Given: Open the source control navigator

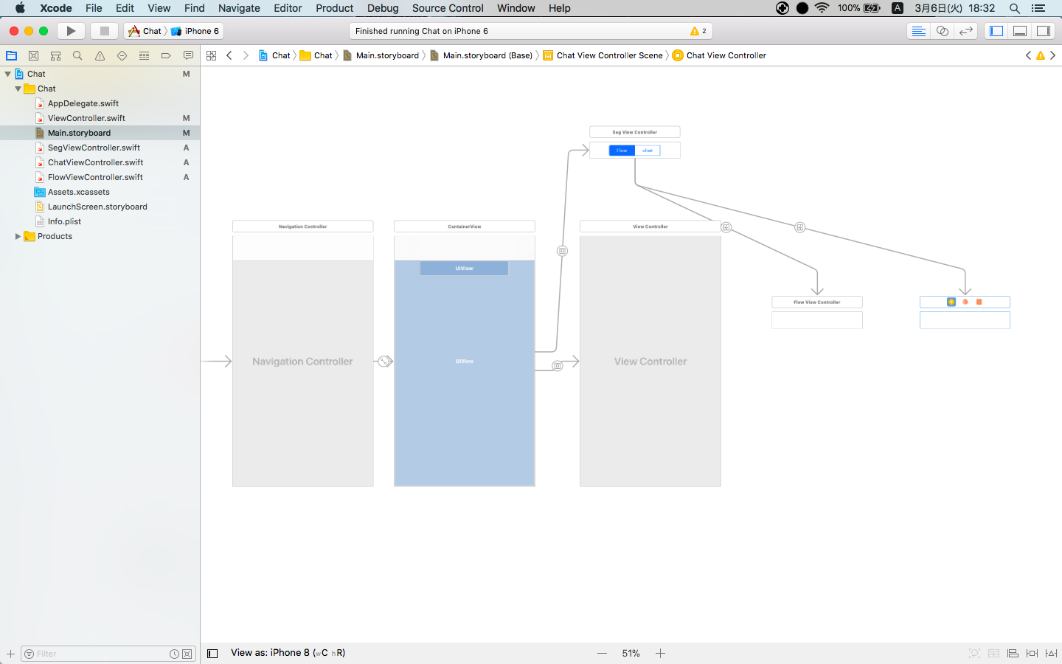Looking at the screenshot, I should 33,55.
